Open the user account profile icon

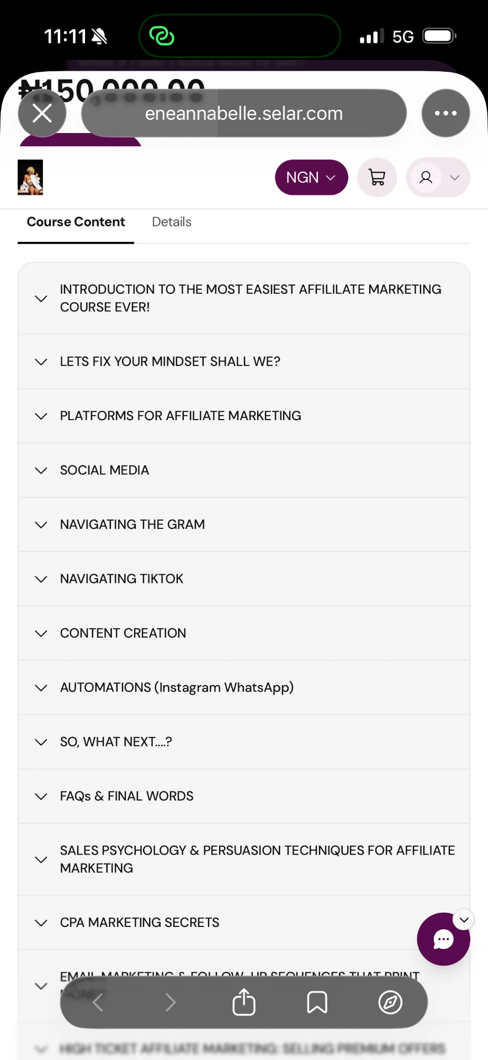click(426, 177)
